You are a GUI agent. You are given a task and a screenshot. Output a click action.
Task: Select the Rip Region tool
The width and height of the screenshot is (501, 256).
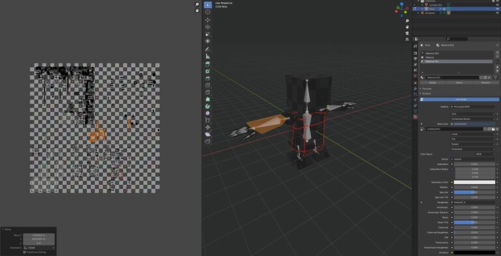pos(207,142)
